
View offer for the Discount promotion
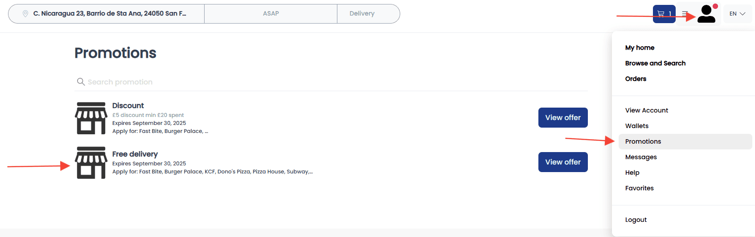563,118
